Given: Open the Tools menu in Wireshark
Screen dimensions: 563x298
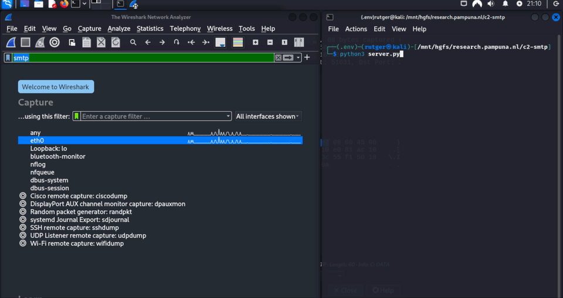Looking at the screenshot, I should [247, 29].
